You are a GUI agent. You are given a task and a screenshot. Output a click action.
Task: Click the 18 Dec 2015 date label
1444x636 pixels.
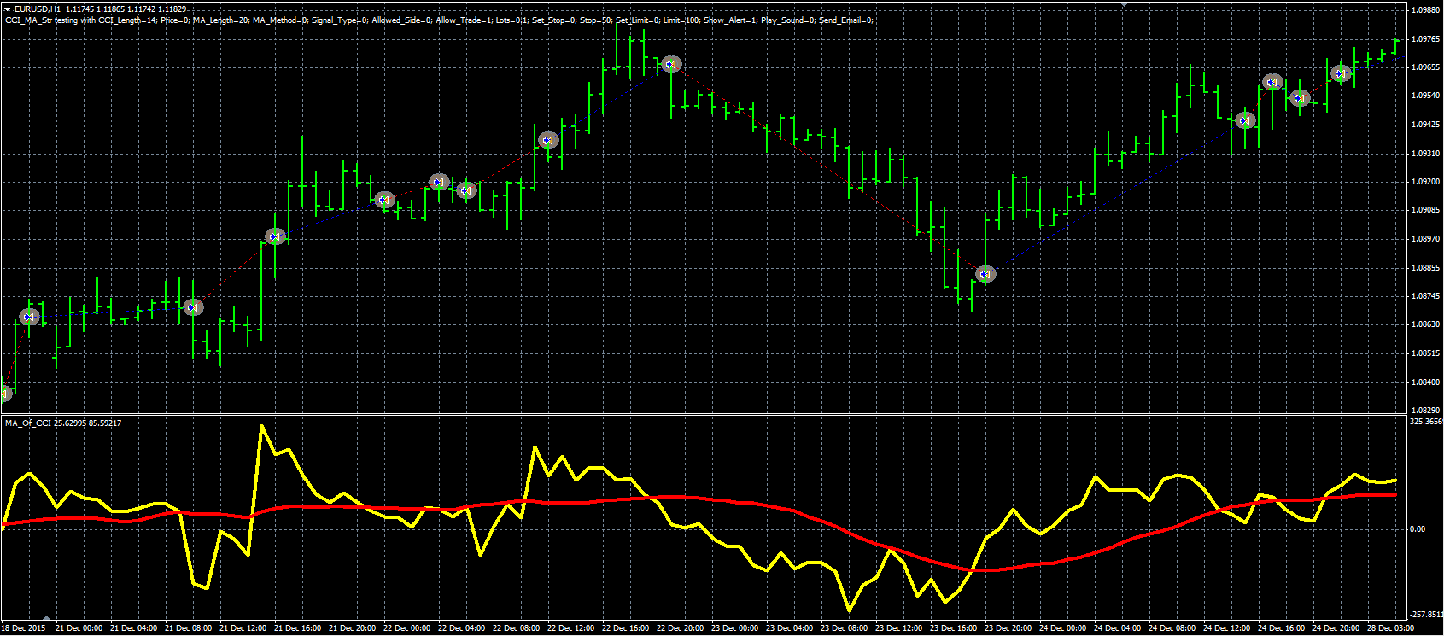[24, 628]
